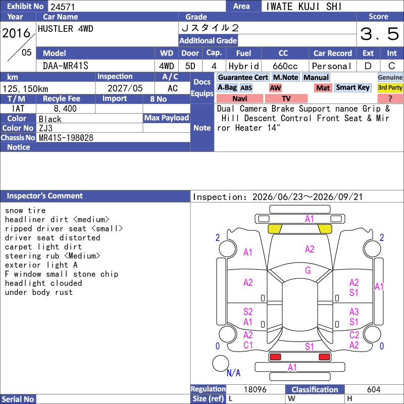This screenshot has height=404, width=404.
Task: Select the A3 damage mark
Action: pos(354,312)
